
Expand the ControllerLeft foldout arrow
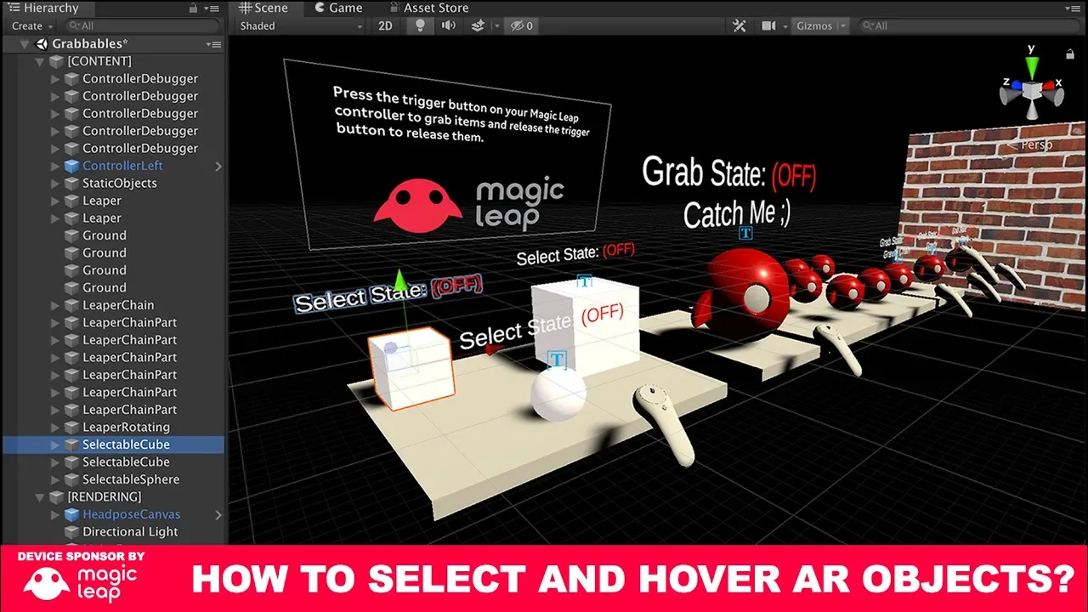55,166
